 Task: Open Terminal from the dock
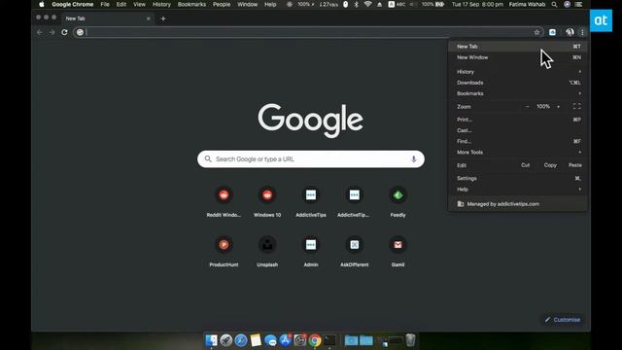329,340
